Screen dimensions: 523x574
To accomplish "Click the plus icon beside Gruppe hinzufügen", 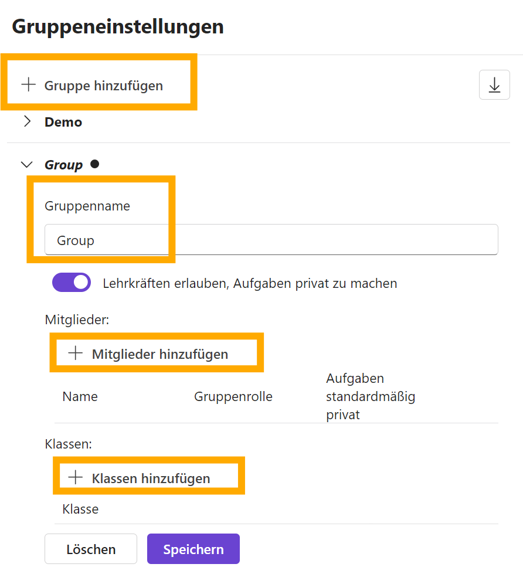I will point(28,85).
